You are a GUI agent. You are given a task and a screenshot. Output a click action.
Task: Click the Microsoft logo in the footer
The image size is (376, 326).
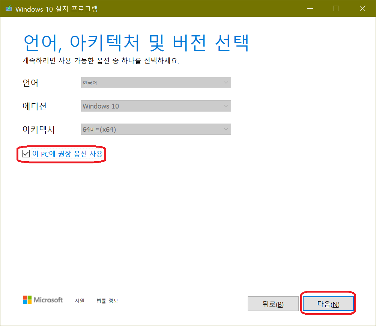(43, 300)
